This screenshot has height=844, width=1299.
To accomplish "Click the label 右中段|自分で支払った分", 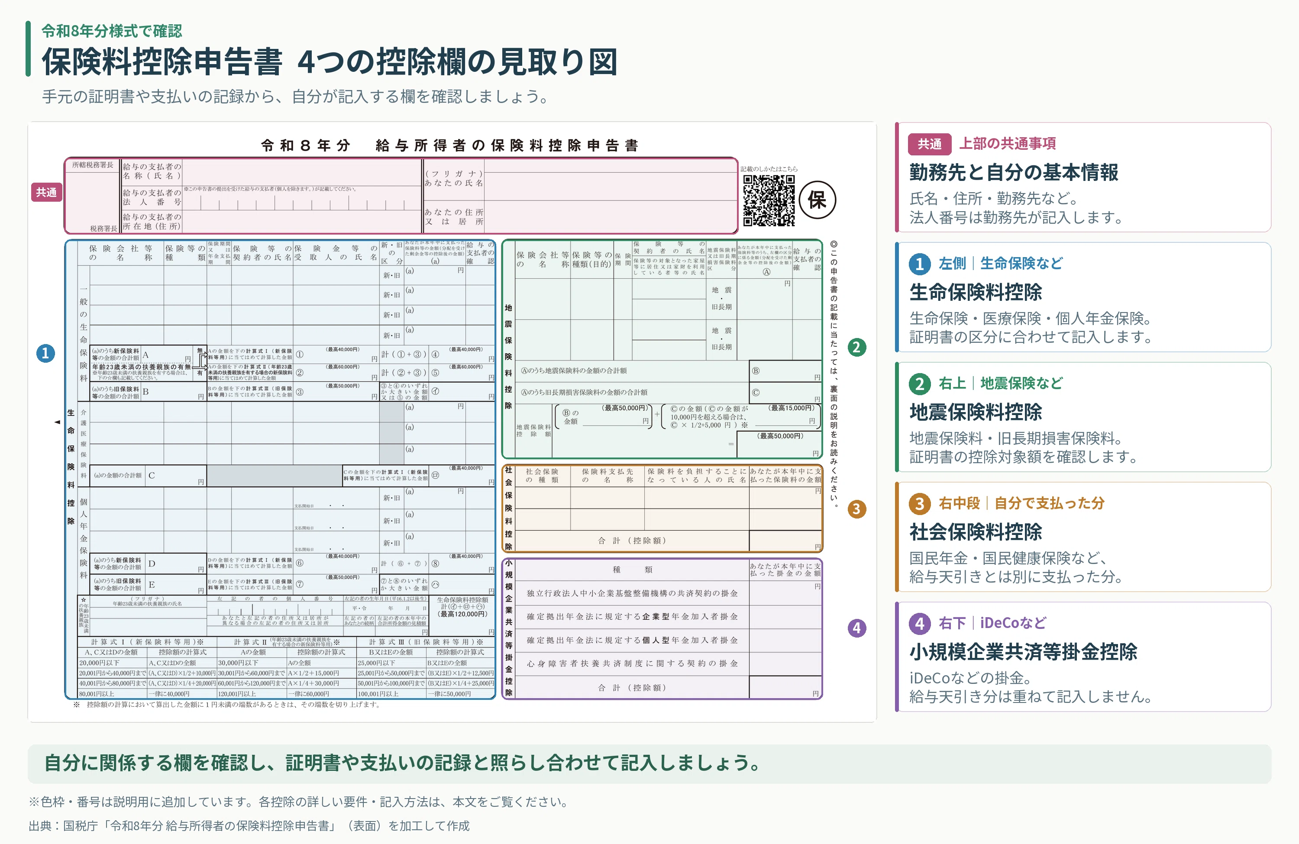I will [1021, 503].
